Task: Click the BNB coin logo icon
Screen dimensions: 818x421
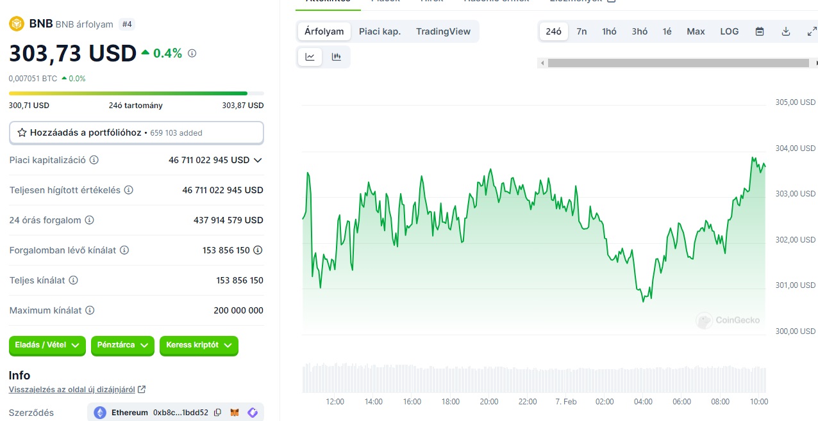Action: (x=16, y=24)
